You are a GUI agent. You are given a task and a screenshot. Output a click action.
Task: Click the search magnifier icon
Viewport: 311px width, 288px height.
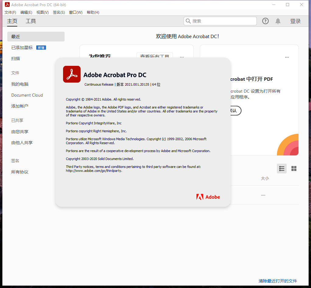coord(188,21)
